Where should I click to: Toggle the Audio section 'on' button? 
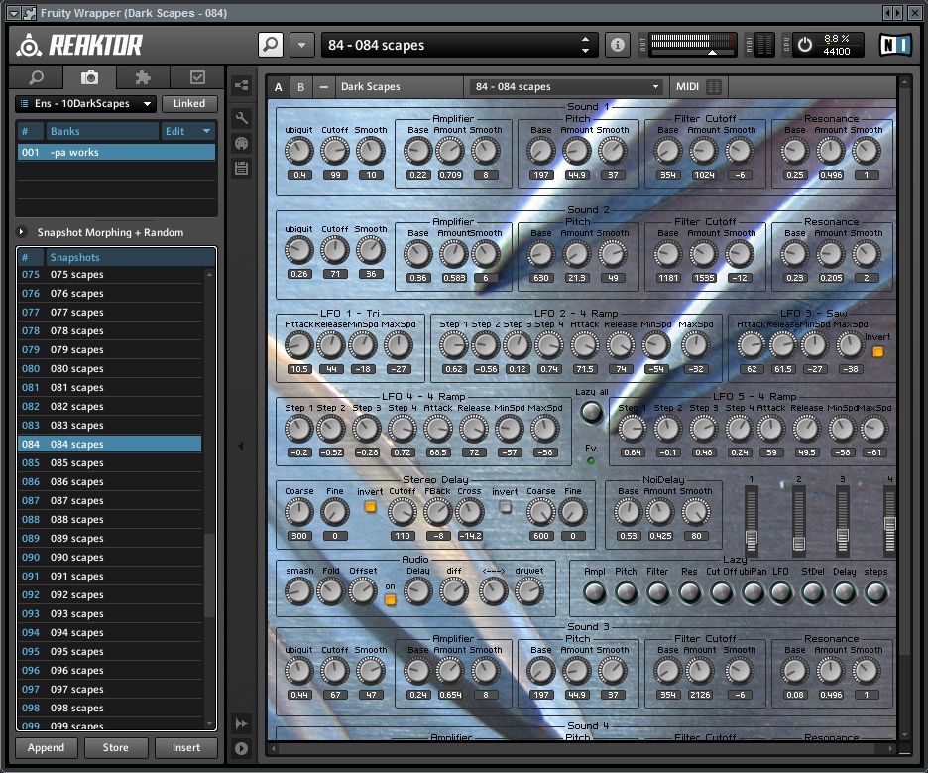click(390, 599)
